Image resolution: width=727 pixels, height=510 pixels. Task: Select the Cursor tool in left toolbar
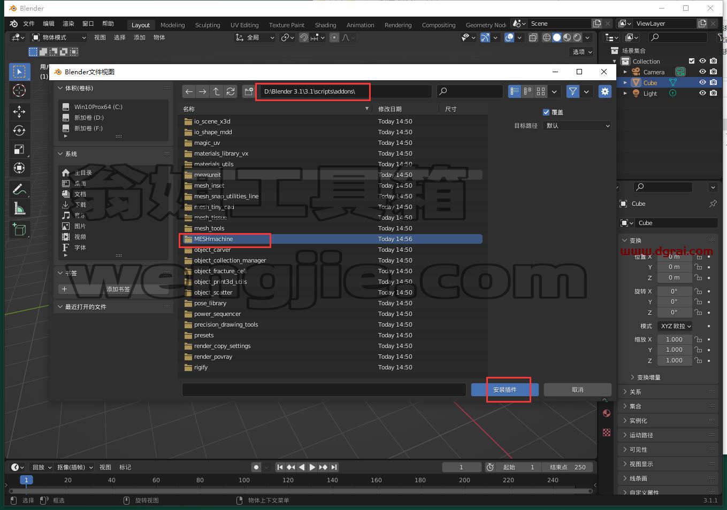point(19,90)
